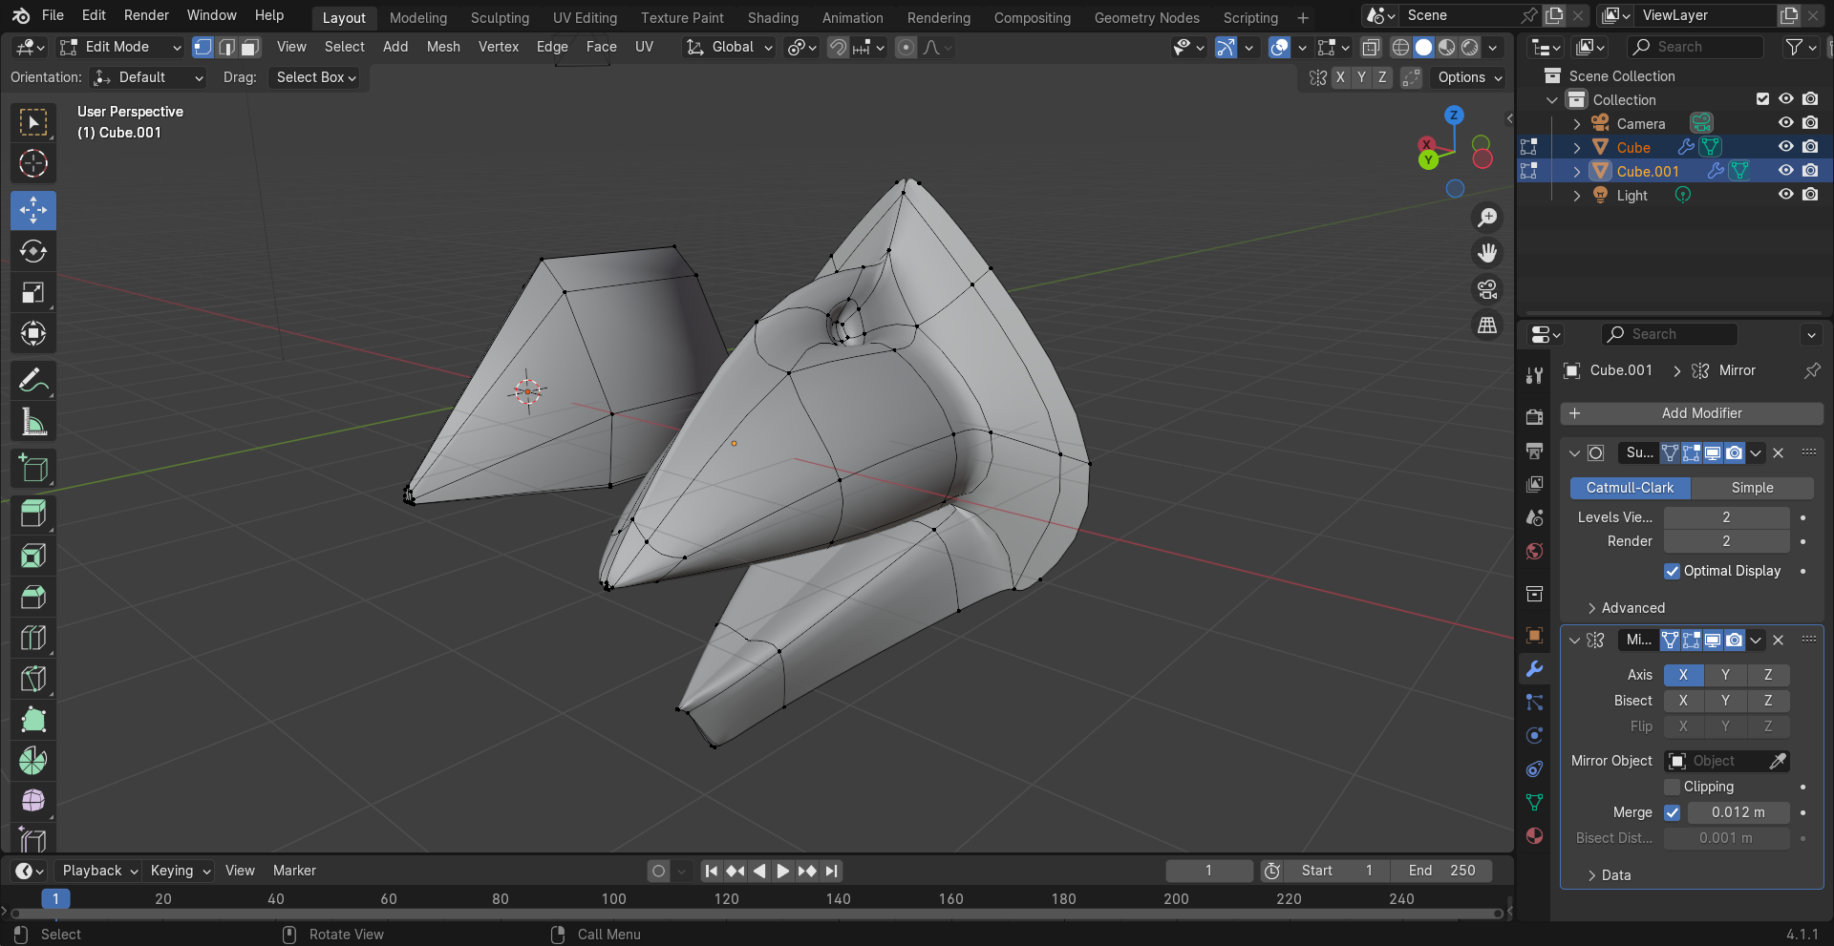Click the viewport zoom magnifier icon

(x=1487, y=218)
